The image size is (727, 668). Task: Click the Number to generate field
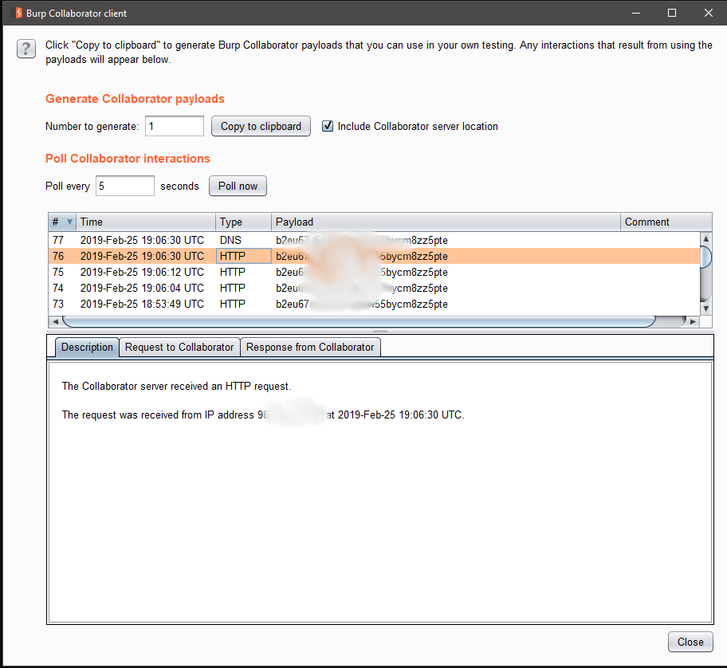[175, 126]
